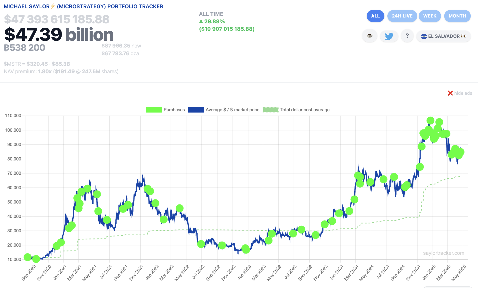The image size is (478, 288).
Task: Click the Sep 2020 x-axis label
Action: click(29, 272)
